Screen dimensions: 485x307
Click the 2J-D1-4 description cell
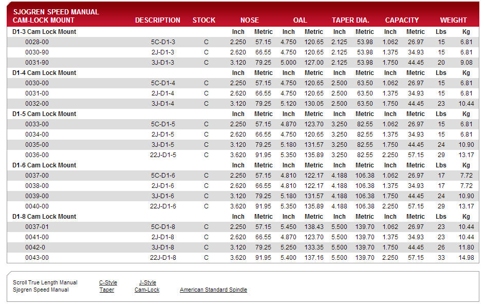click(x=163, y=93)
